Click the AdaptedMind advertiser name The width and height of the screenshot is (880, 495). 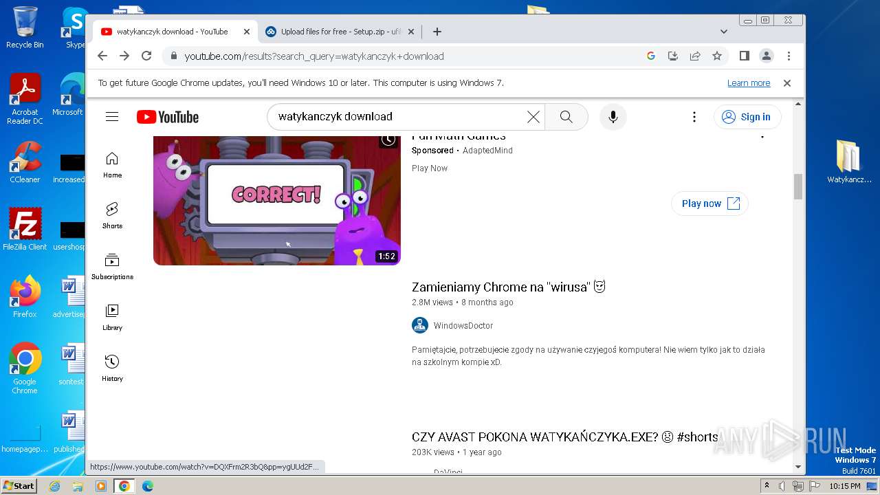tap(487, 151)
